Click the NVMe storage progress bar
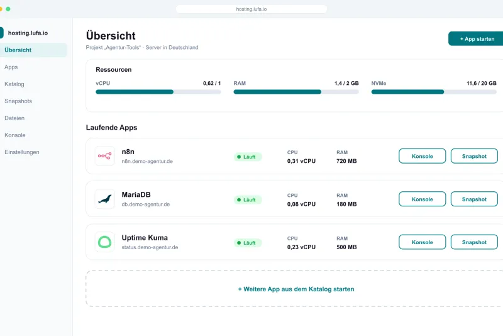Image resolution: width=503 pixels, height=336 pixels. (x=434, y=92)
